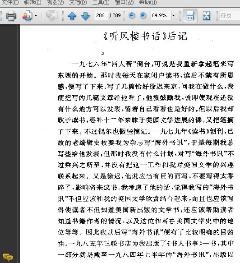Click the total page count 289
The width and height of the screenshot is (240, 263).
pyautogui.click(x=116, y=16)
